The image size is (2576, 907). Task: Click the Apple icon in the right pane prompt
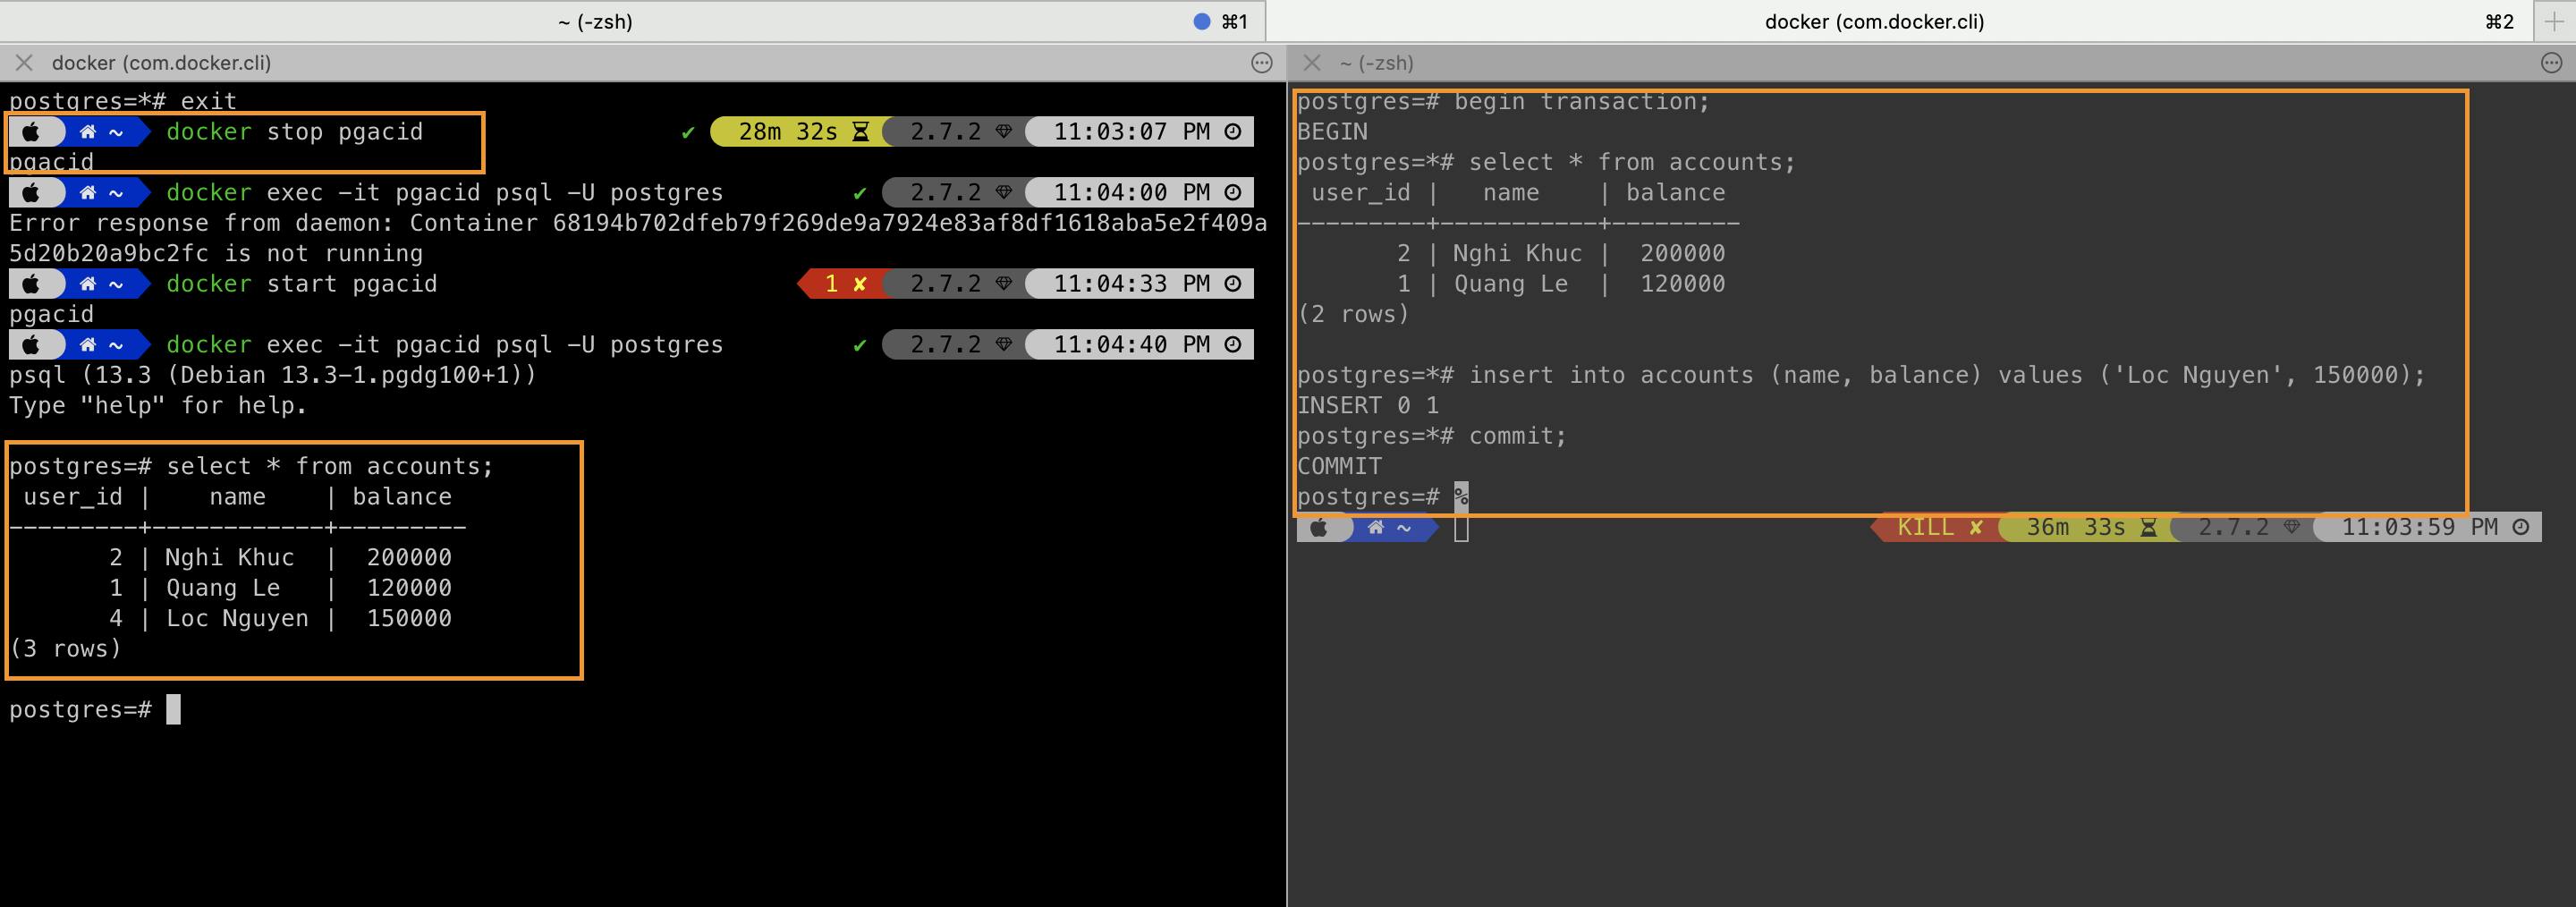coord(1319,527)
